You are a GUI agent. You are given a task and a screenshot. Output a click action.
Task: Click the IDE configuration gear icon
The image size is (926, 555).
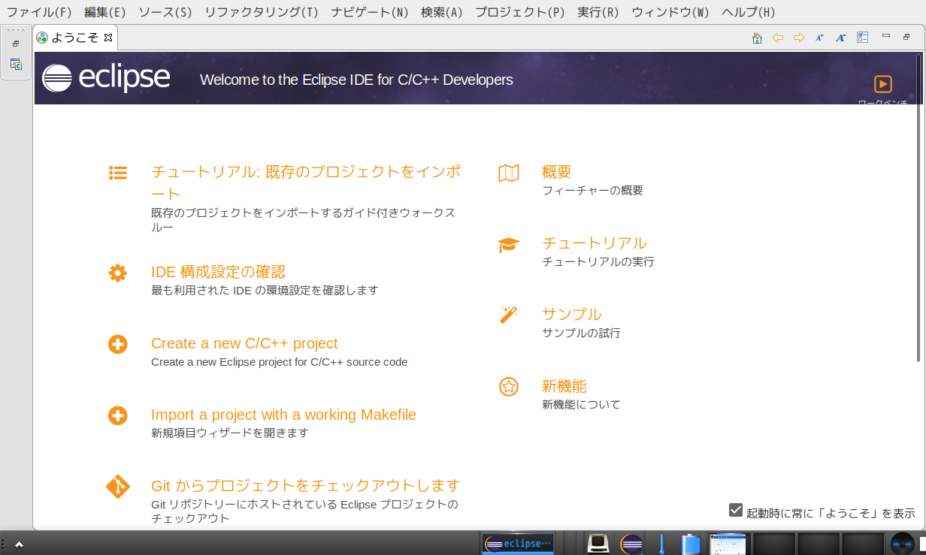pos(118,273)
